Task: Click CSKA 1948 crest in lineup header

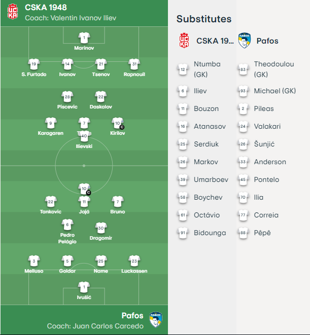Action: [13, 12]
